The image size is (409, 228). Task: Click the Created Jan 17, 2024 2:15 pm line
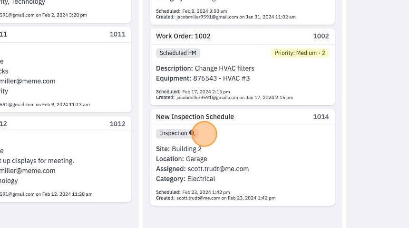click(224, 98)
